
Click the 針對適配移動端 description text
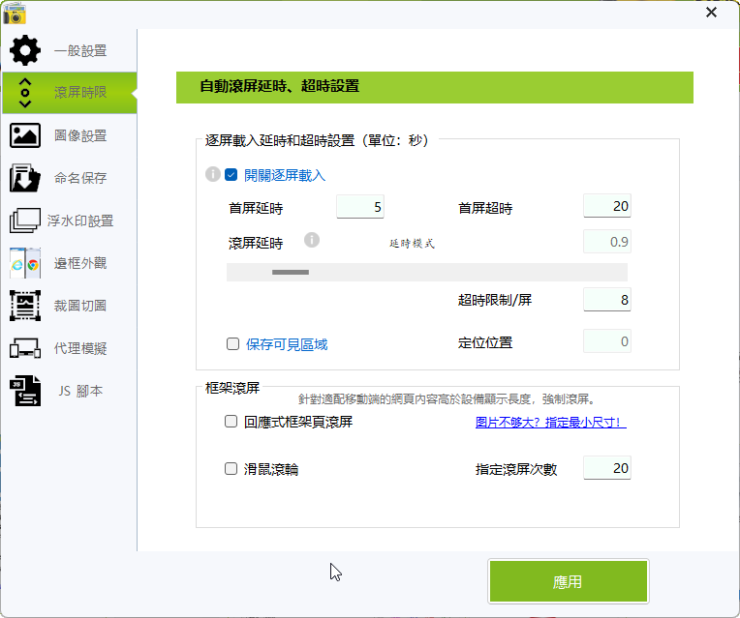tap(448, 399)
